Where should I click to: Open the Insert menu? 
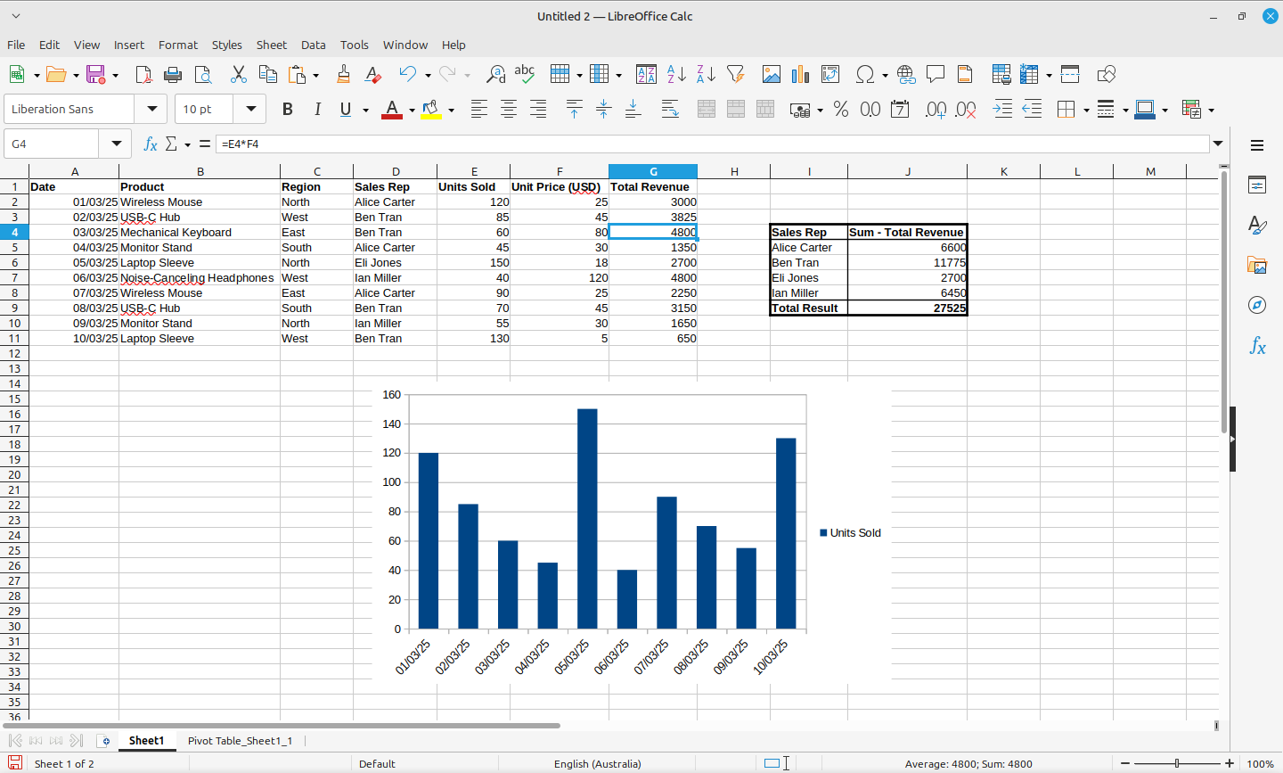[x=128, y=45]
